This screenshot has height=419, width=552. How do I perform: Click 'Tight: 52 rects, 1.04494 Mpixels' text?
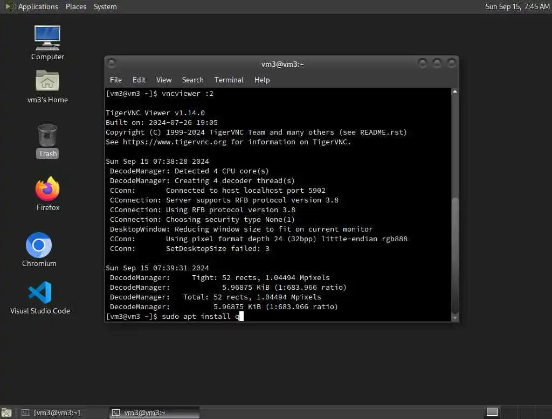(261, 277)
